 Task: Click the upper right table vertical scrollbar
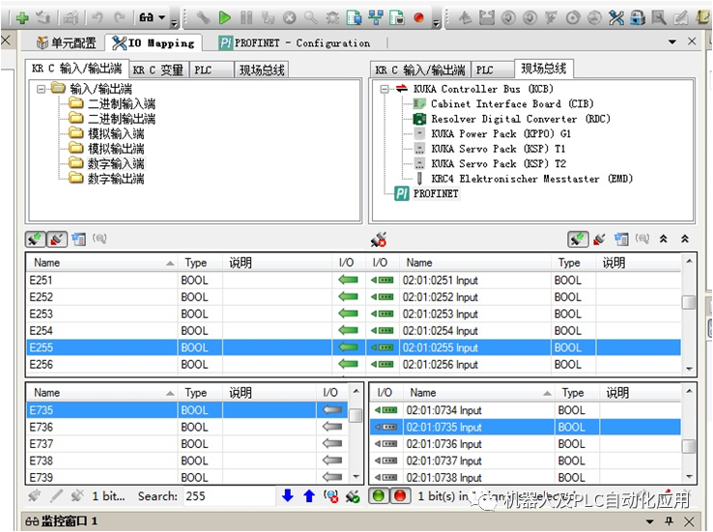point(688,319)
